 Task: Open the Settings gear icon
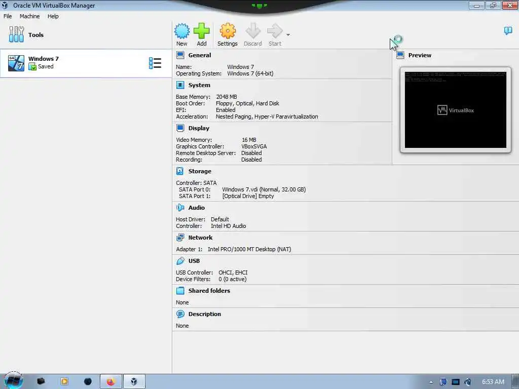click(228, 31)
